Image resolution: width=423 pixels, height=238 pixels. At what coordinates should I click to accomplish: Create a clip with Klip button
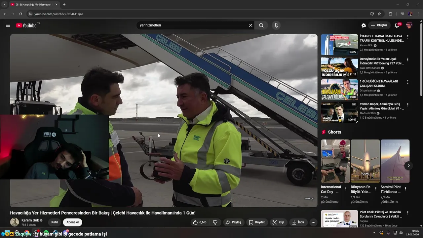278,222
